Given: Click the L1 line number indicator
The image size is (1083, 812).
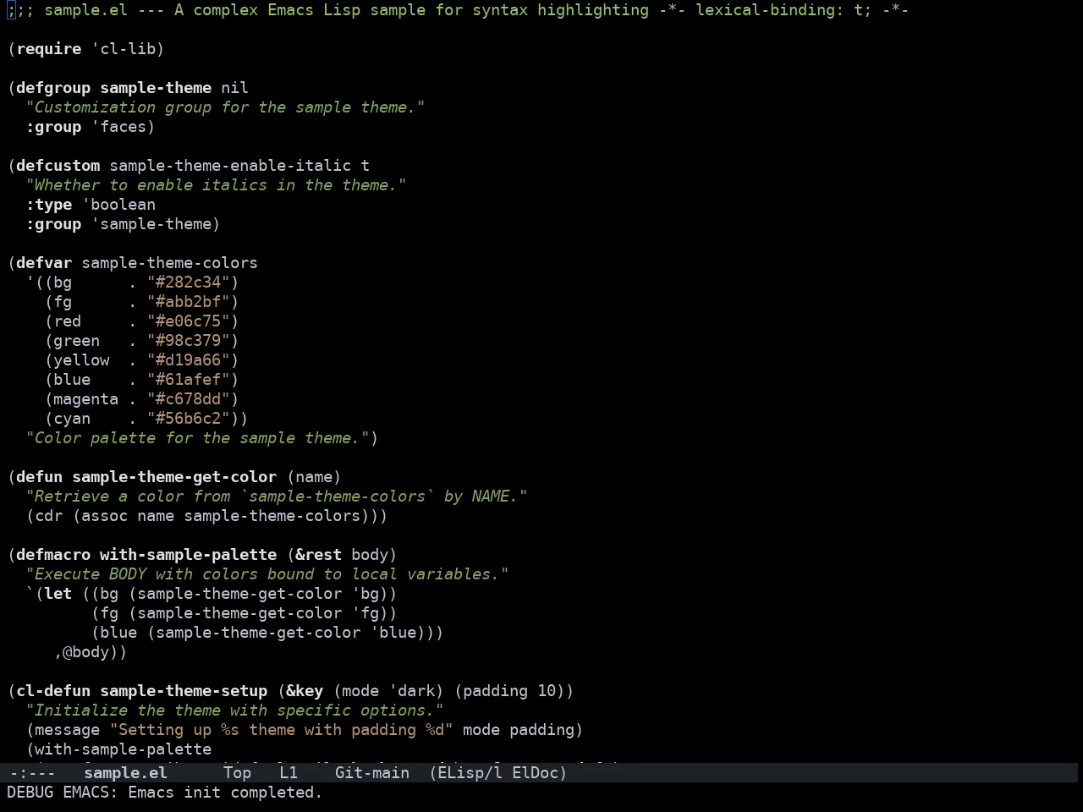Looking at the screenshot, I should 289,772.
